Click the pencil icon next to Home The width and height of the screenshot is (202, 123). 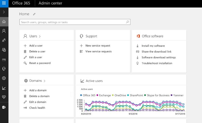pyautogui.click(x=34, y=14)
